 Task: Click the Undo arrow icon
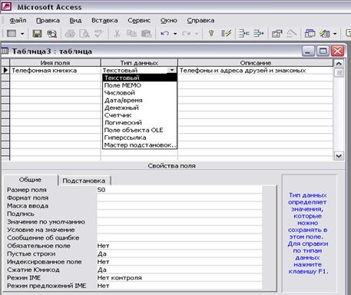tap(164, 34)
